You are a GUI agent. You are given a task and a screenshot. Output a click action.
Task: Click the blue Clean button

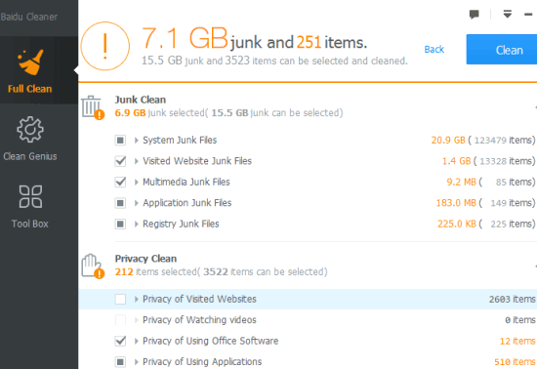pos(502,50)
